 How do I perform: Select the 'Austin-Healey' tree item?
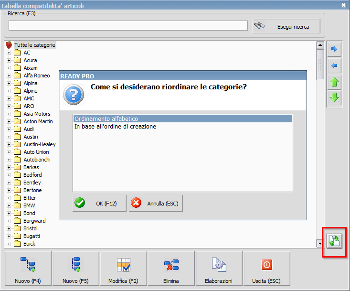(x=40, y=144)
